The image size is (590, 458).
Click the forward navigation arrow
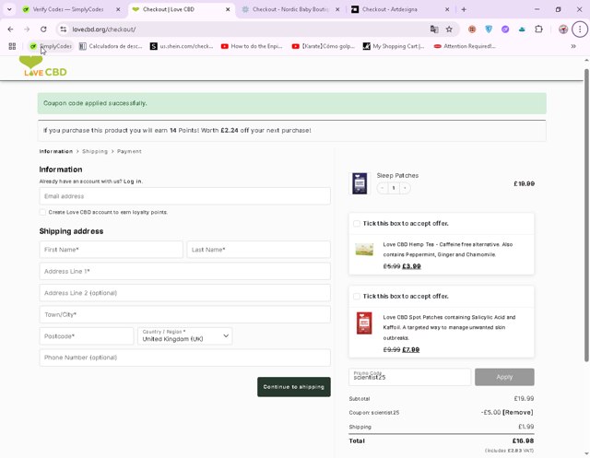point(27,29)
